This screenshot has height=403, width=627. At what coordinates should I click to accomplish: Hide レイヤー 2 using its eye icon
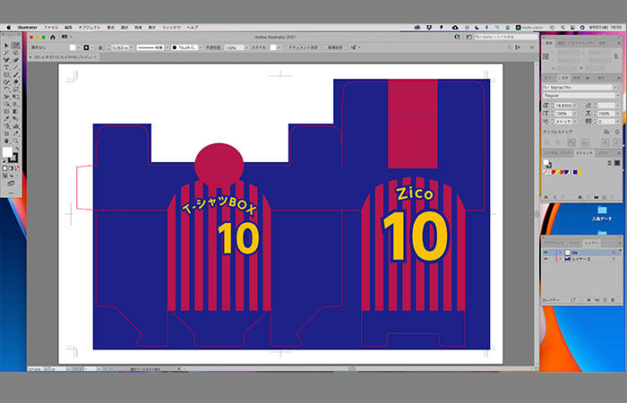[547, 259]
